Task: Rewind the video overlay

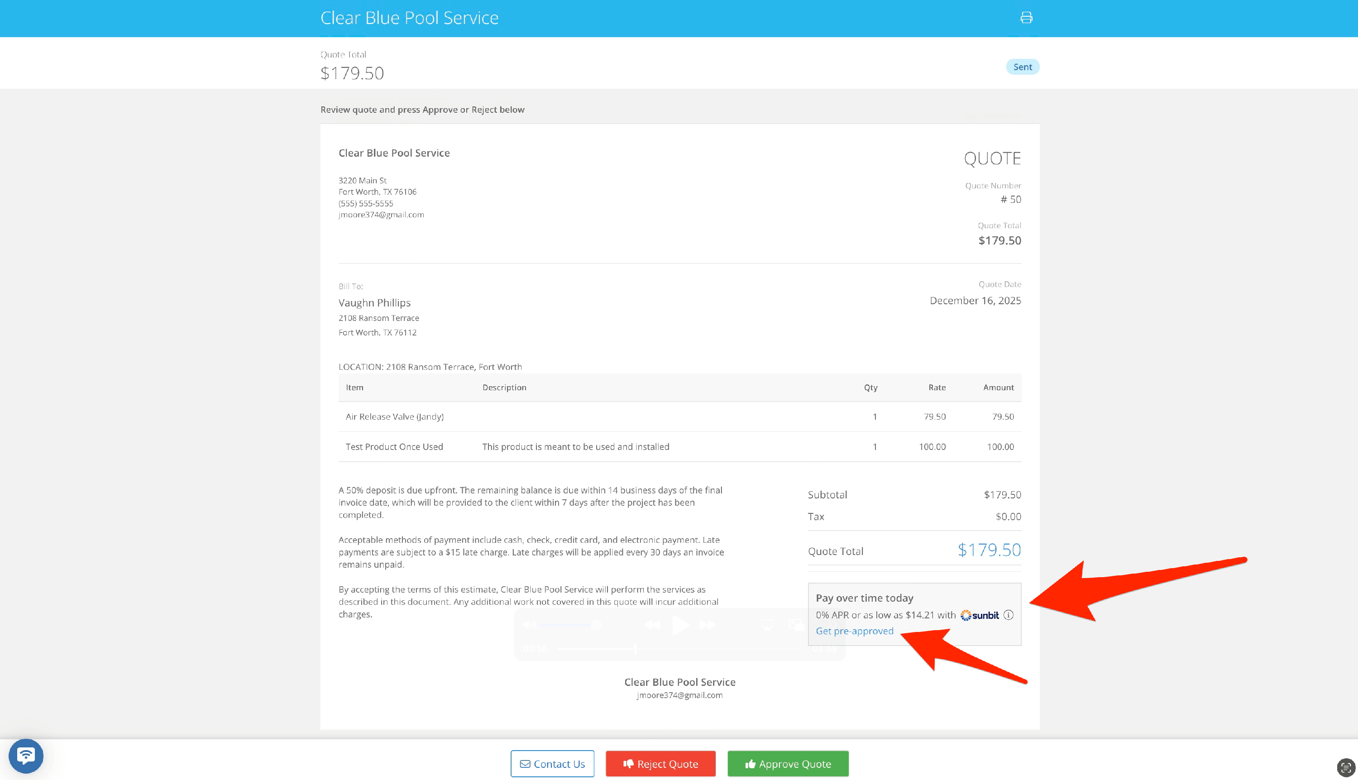Action: point(652,625)
